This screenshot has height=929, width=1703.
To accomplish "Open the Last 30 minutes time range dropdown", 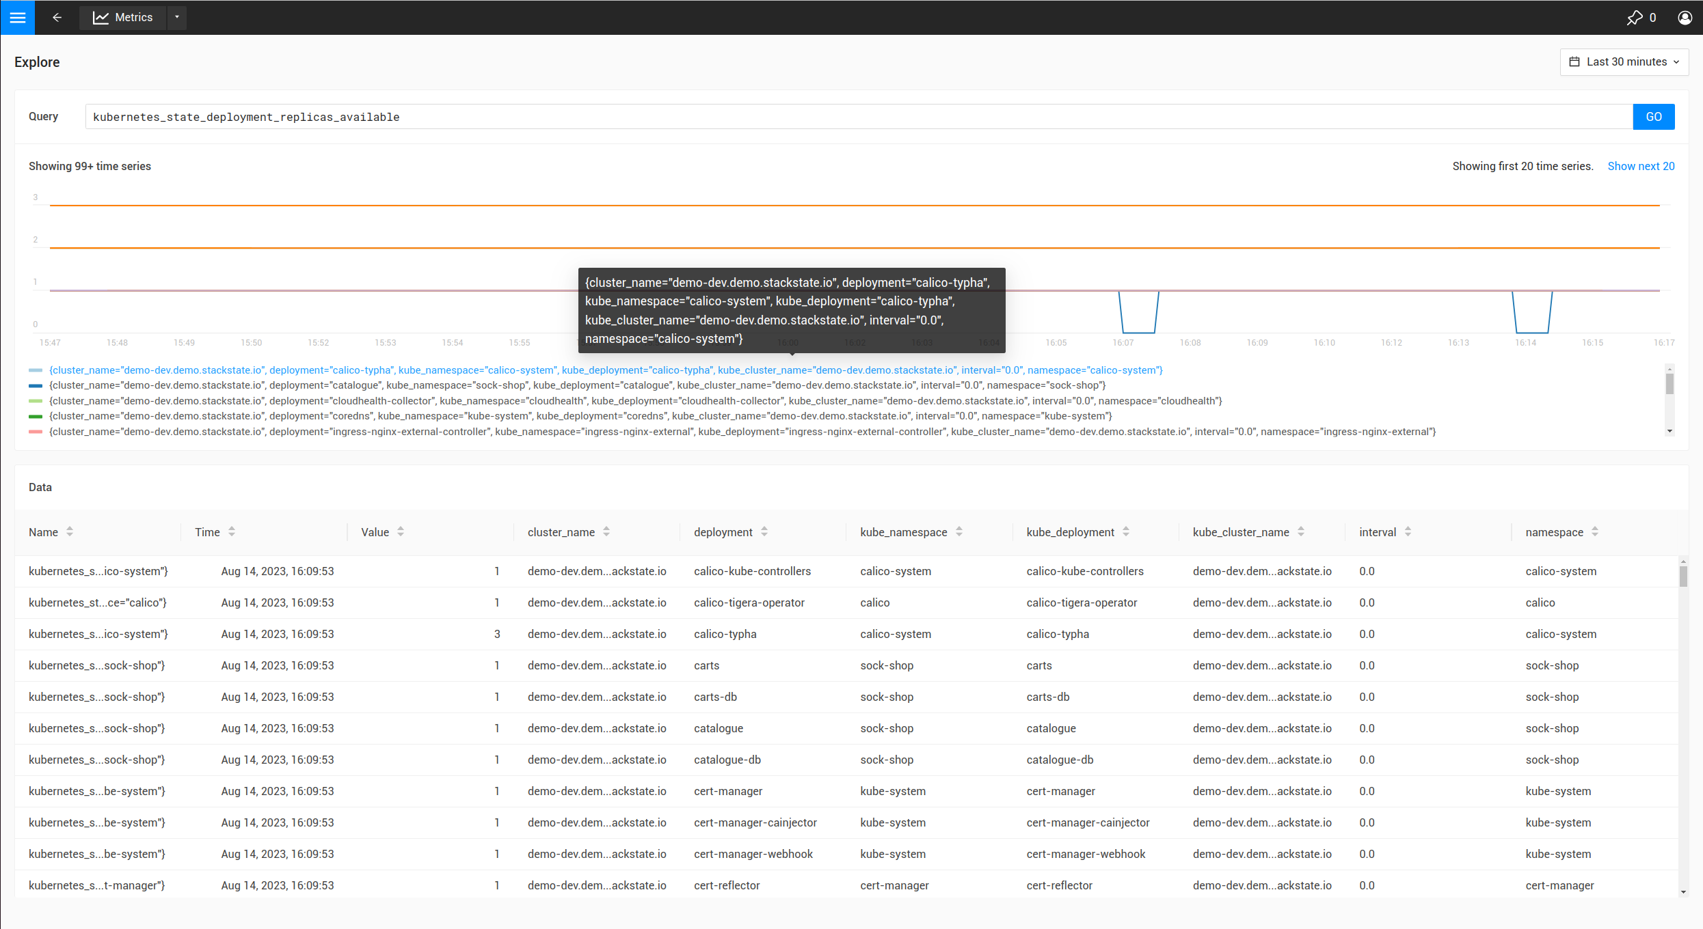I will (x=1624, y=61).
